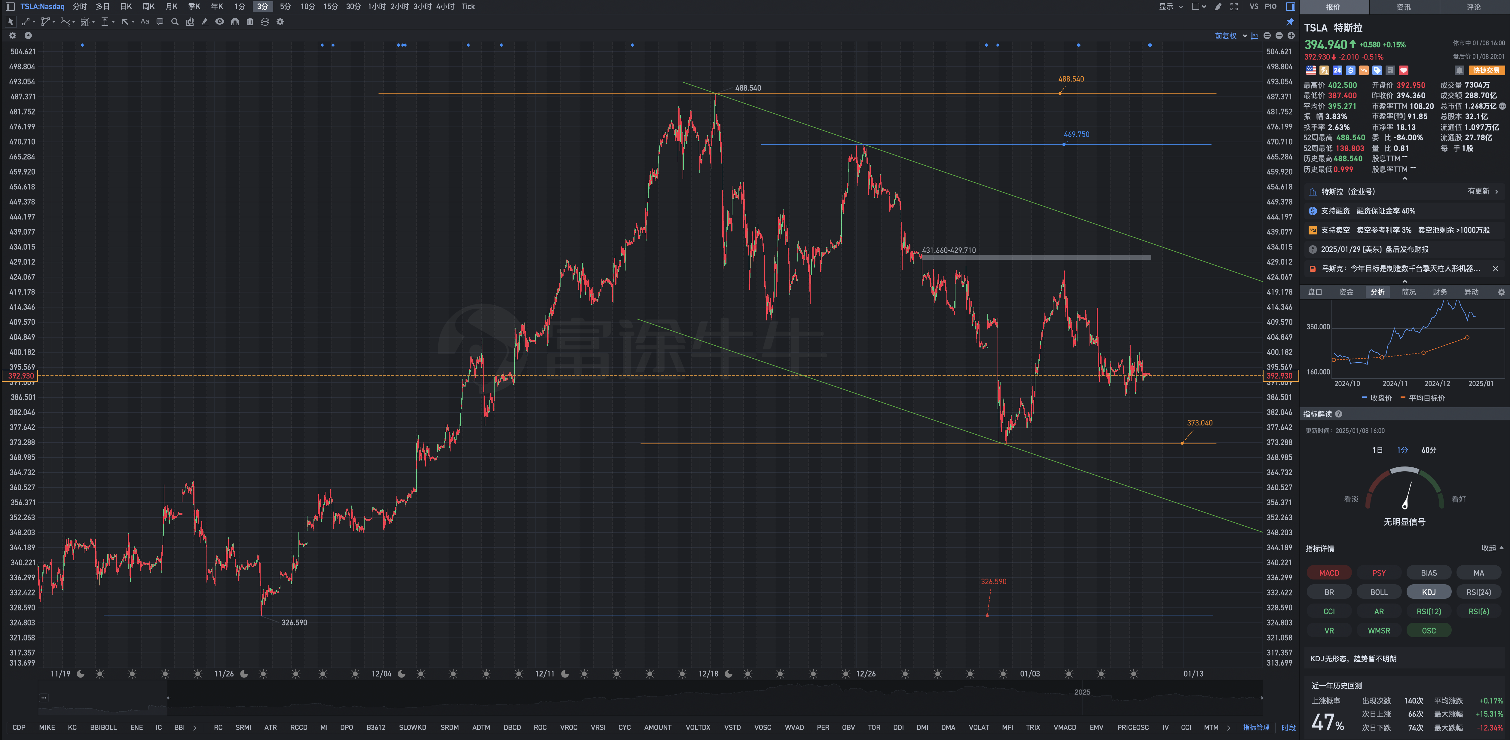Click the 指标解读 help question mark
This screenshot has height=740, width=1510.
(x=1339, y=414)
